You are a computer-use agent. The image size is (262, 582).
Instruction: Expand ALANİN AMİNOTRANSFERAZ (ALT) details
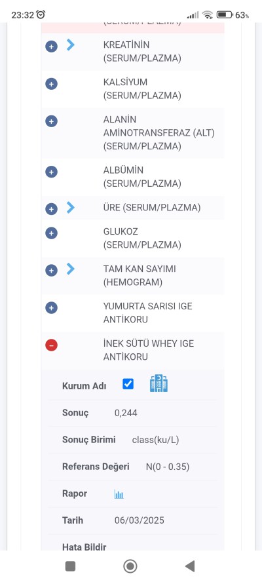click(51, 121)
